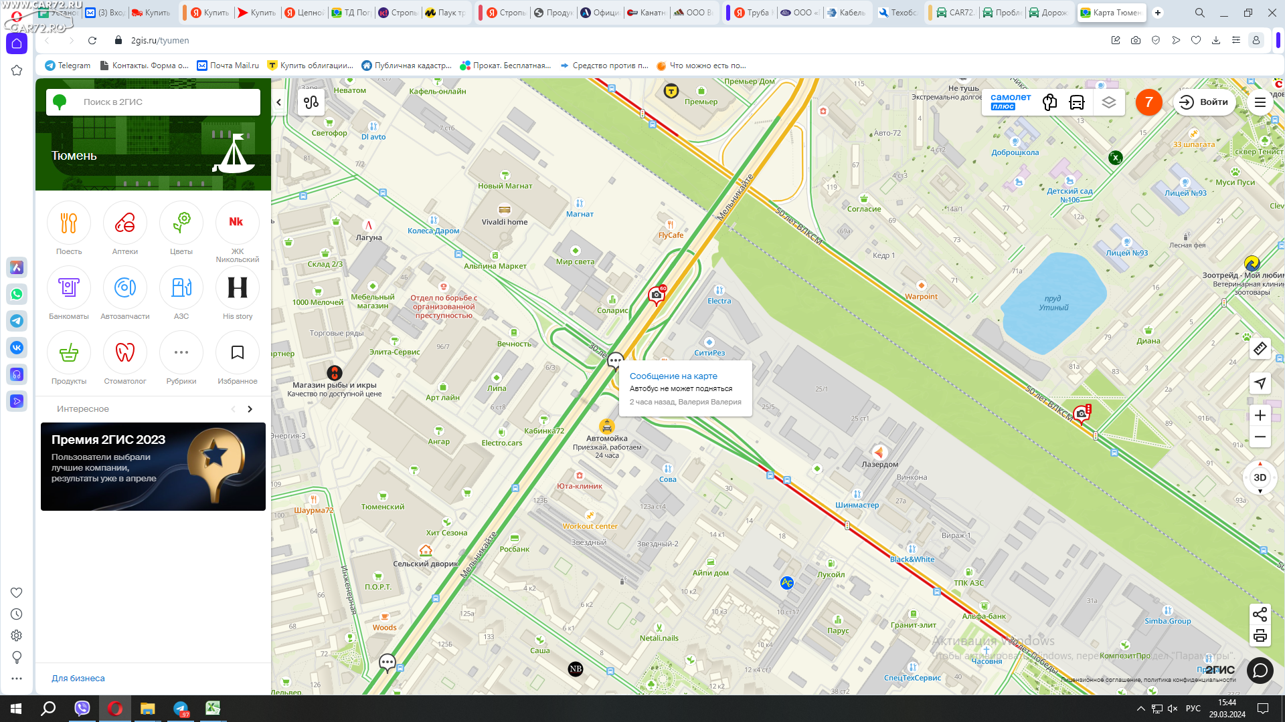
Task: Click the Войти login button
Action: pyautogui.click(x=1205, y=102)
